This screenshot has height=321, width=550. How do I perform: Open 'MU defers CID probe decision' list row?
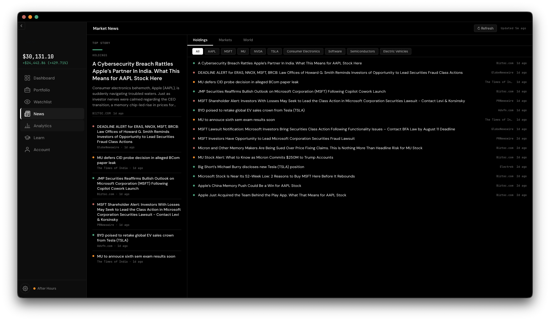360,82
